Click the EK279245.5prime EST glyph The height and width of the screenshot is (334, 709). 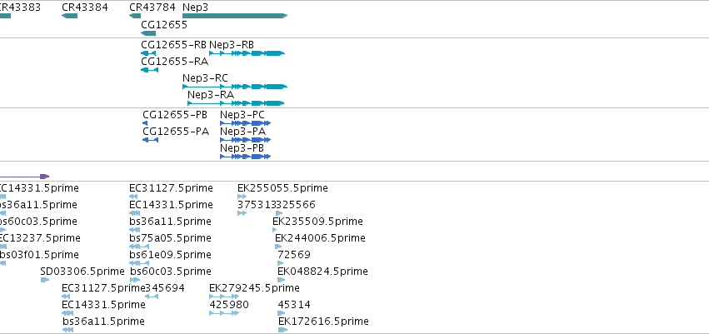224,297
